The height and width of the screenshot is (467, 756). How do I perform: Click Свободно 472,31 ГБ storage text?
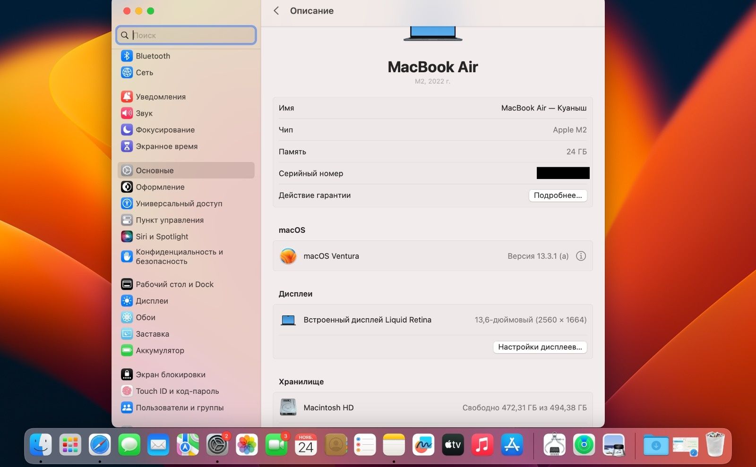524,407
